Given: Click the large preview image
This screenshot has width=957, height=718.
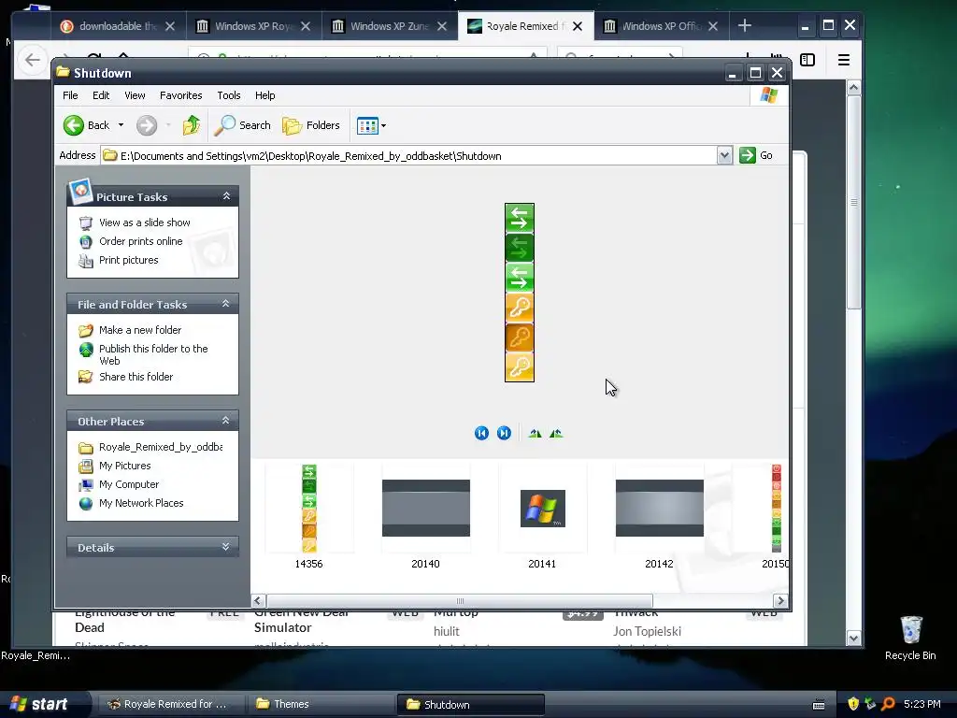Looking at the screenshot, I should (x=520, y=293).
